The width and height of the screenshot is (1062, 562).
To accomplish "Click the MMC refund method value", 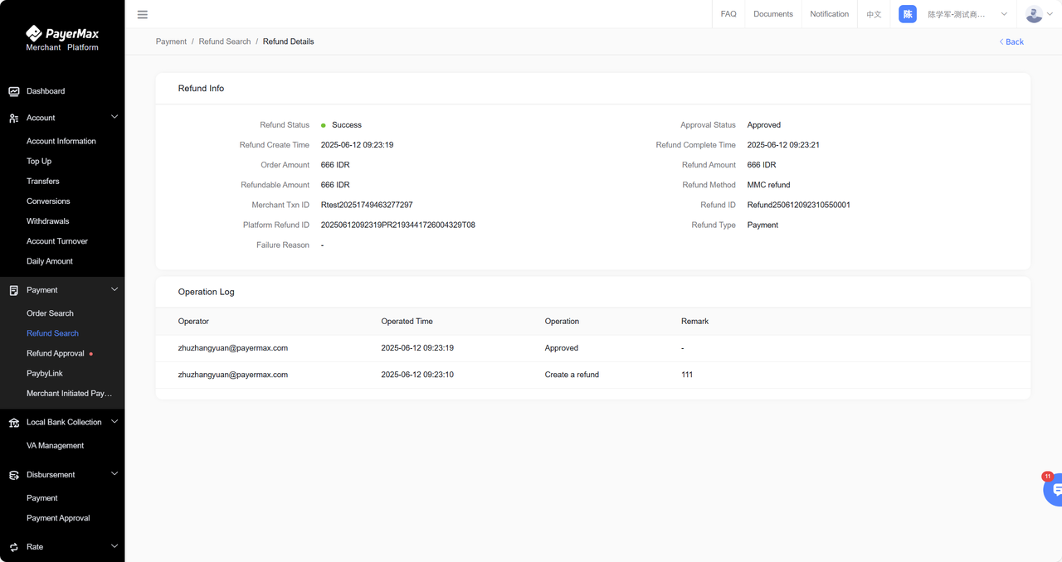I will click(768, 185).
